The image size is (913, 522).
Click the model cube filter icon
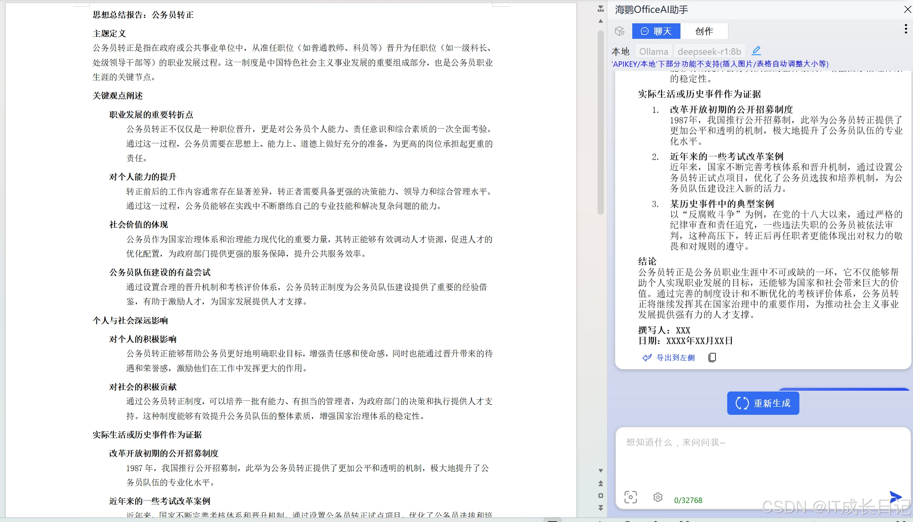(620, 31)
